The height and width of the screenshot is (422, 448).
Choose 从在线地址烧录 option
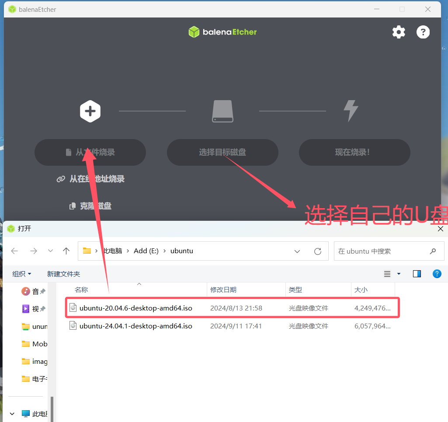tap(90, 179)
